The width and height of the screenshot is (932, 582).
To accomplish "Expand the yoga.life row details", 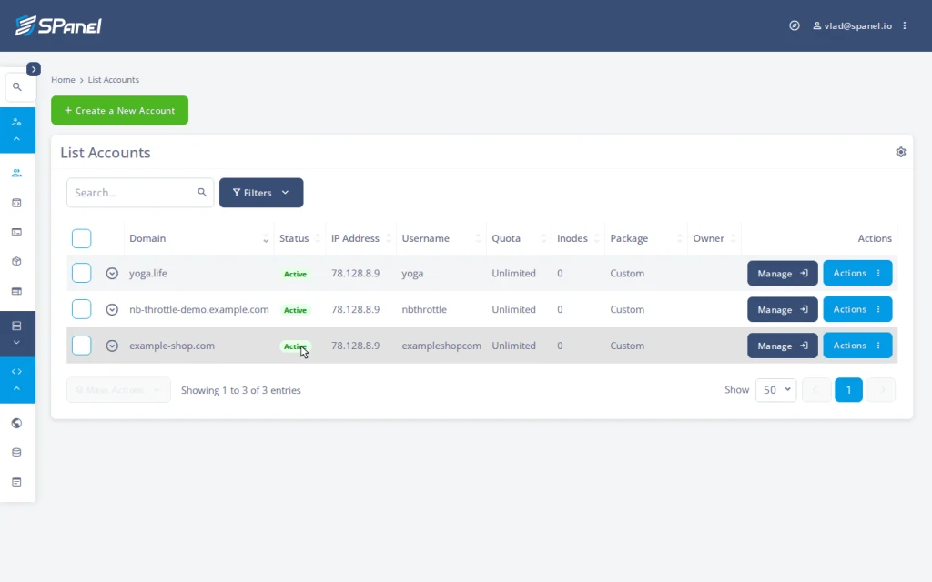I will pyautogui.click(x=112, y=273).
